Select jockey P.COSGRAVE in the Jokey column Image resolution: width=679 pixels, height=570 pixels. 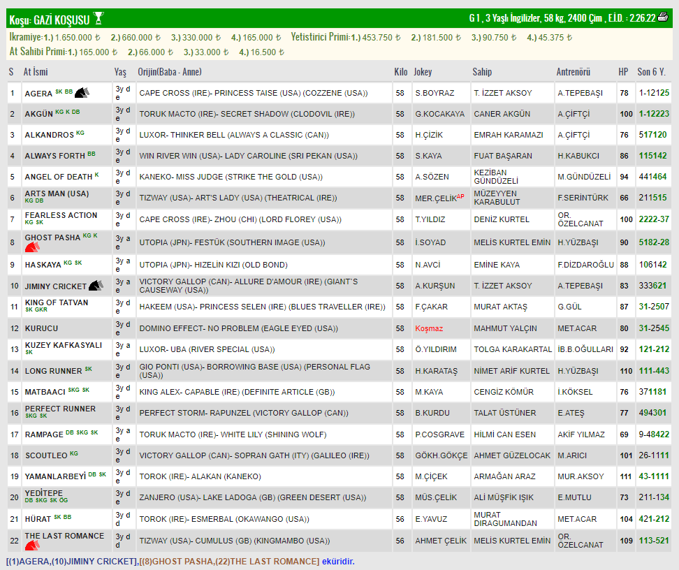[x=440, y=434]
